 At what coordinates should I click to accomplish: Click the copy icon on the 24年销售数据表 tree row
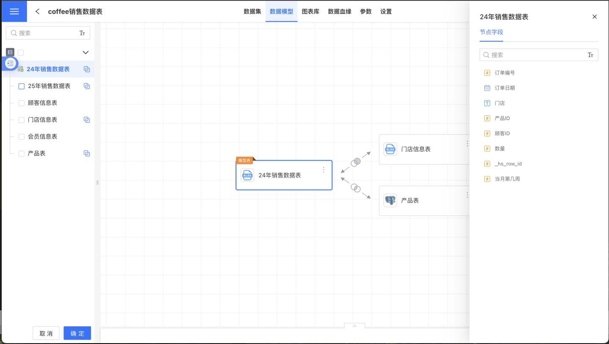click(x=87, y=69)
